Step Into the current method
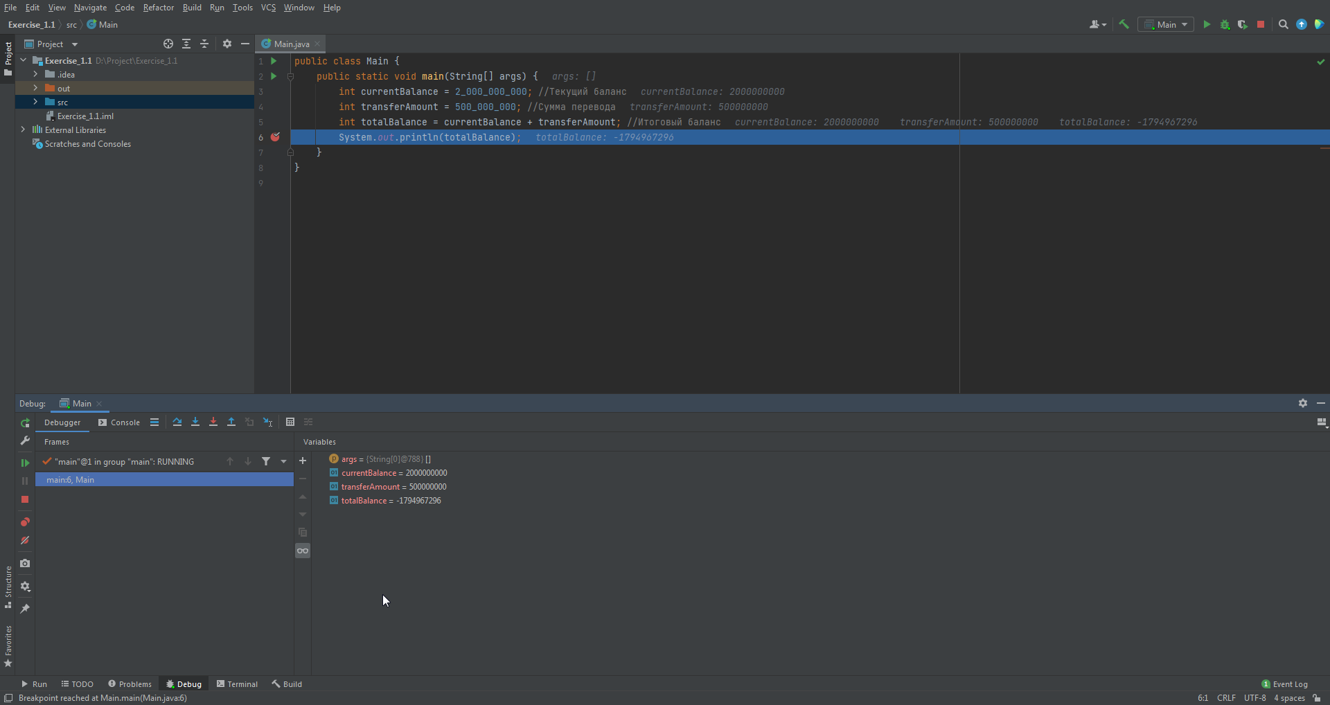The image size is (1330, 705). 195,422
